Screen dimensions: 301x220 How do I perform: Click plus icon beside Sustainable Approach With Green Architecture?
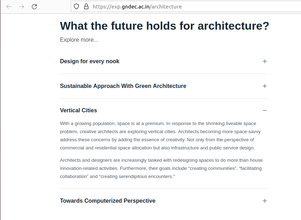265,86
